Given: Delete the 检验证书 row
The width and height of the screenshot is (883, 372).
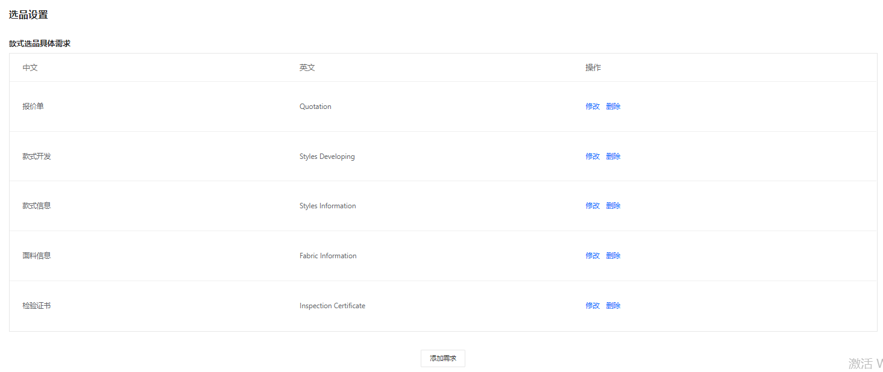Looking at the screenshot, I should click(613, 306).
